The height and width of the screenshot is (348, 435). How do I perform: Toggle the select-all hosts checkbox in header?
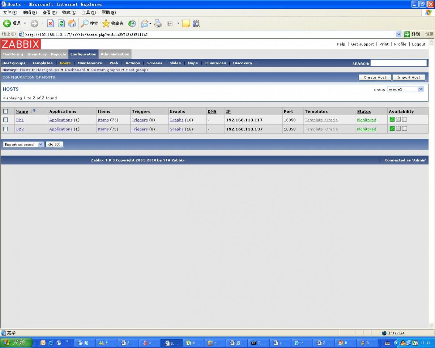click(6, 111)
